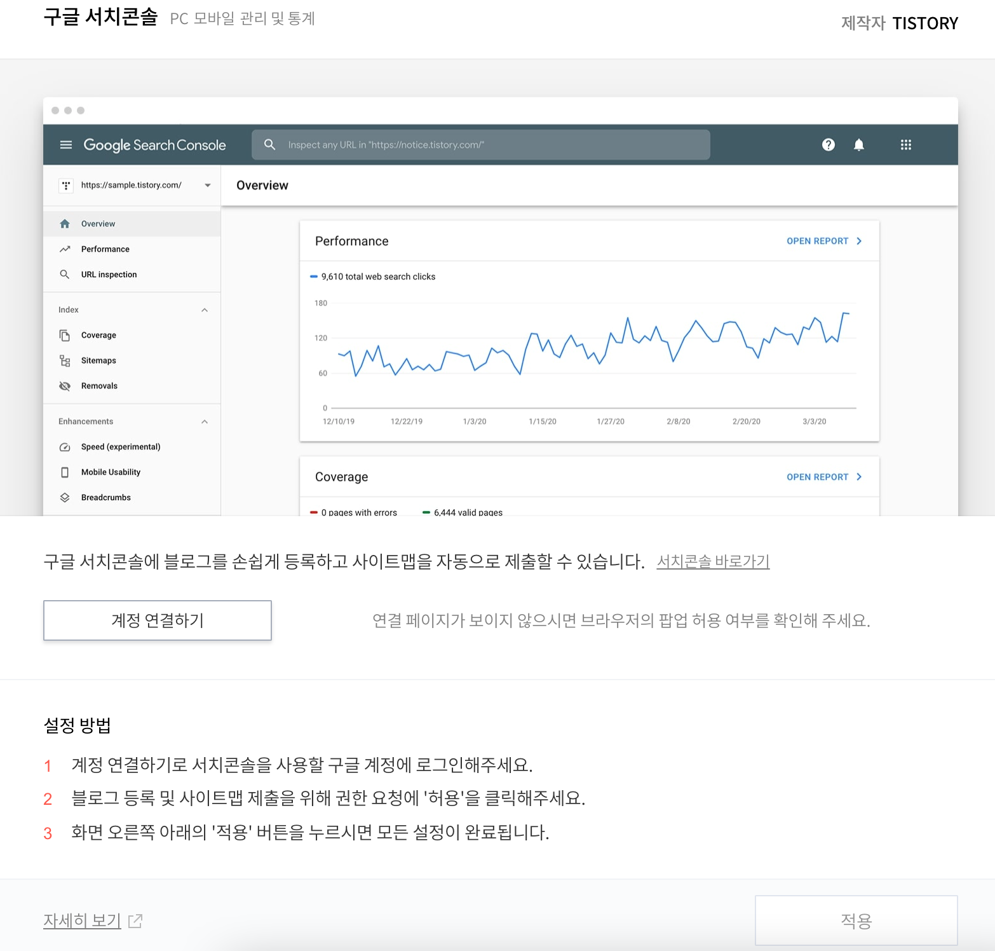Select Removals in the sidebar

[132, 386]
